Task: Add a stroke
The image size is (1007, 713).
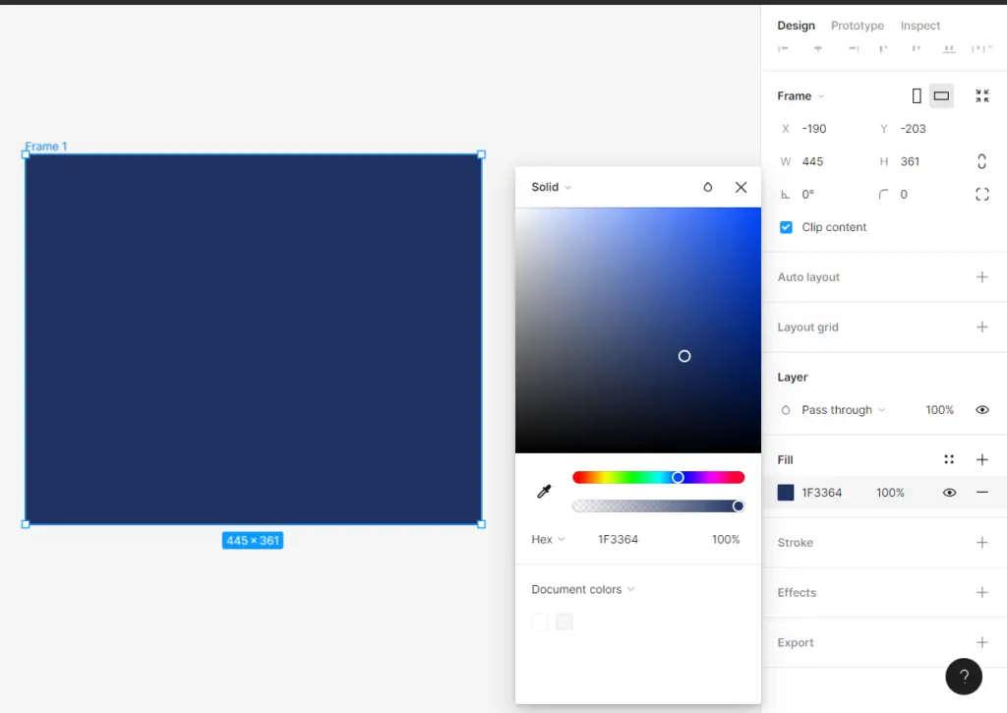Action: tap(982, 543)
